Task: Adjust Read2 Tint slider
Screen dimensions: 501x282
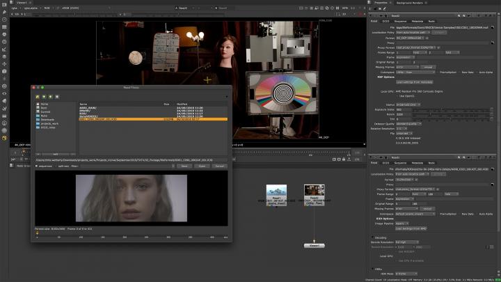Action: coord(451,119)
